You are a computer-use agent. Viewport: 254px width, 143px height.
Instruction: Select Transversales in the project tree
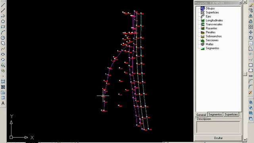point(214,24)
